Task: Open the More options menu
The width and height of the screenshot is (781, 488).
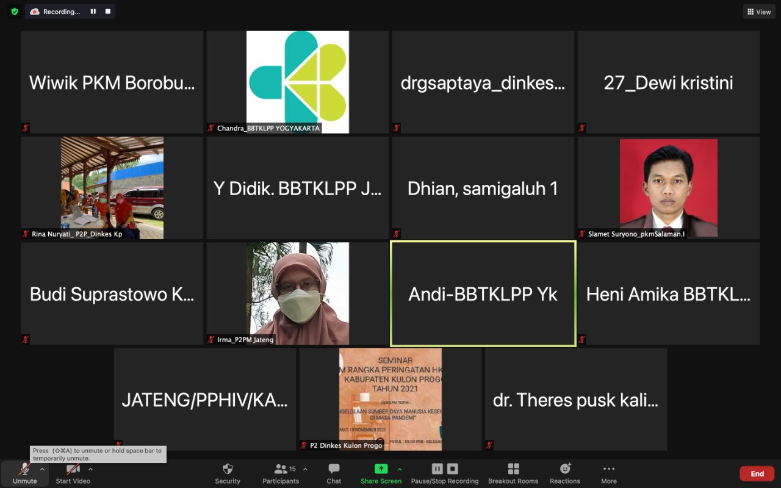Action: [x=608, y=473]
